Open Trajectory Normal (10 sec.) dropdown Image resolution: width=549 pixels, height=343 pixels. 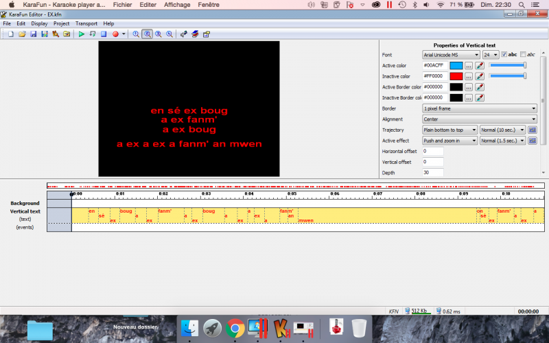pos(502,130)
